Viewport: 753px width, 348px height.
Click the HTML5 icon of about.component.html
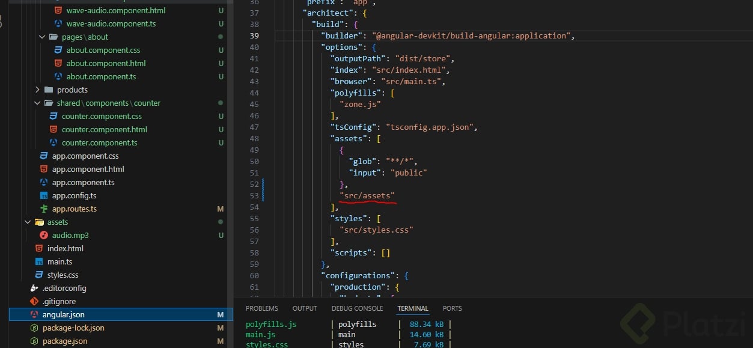pos(58,63)
